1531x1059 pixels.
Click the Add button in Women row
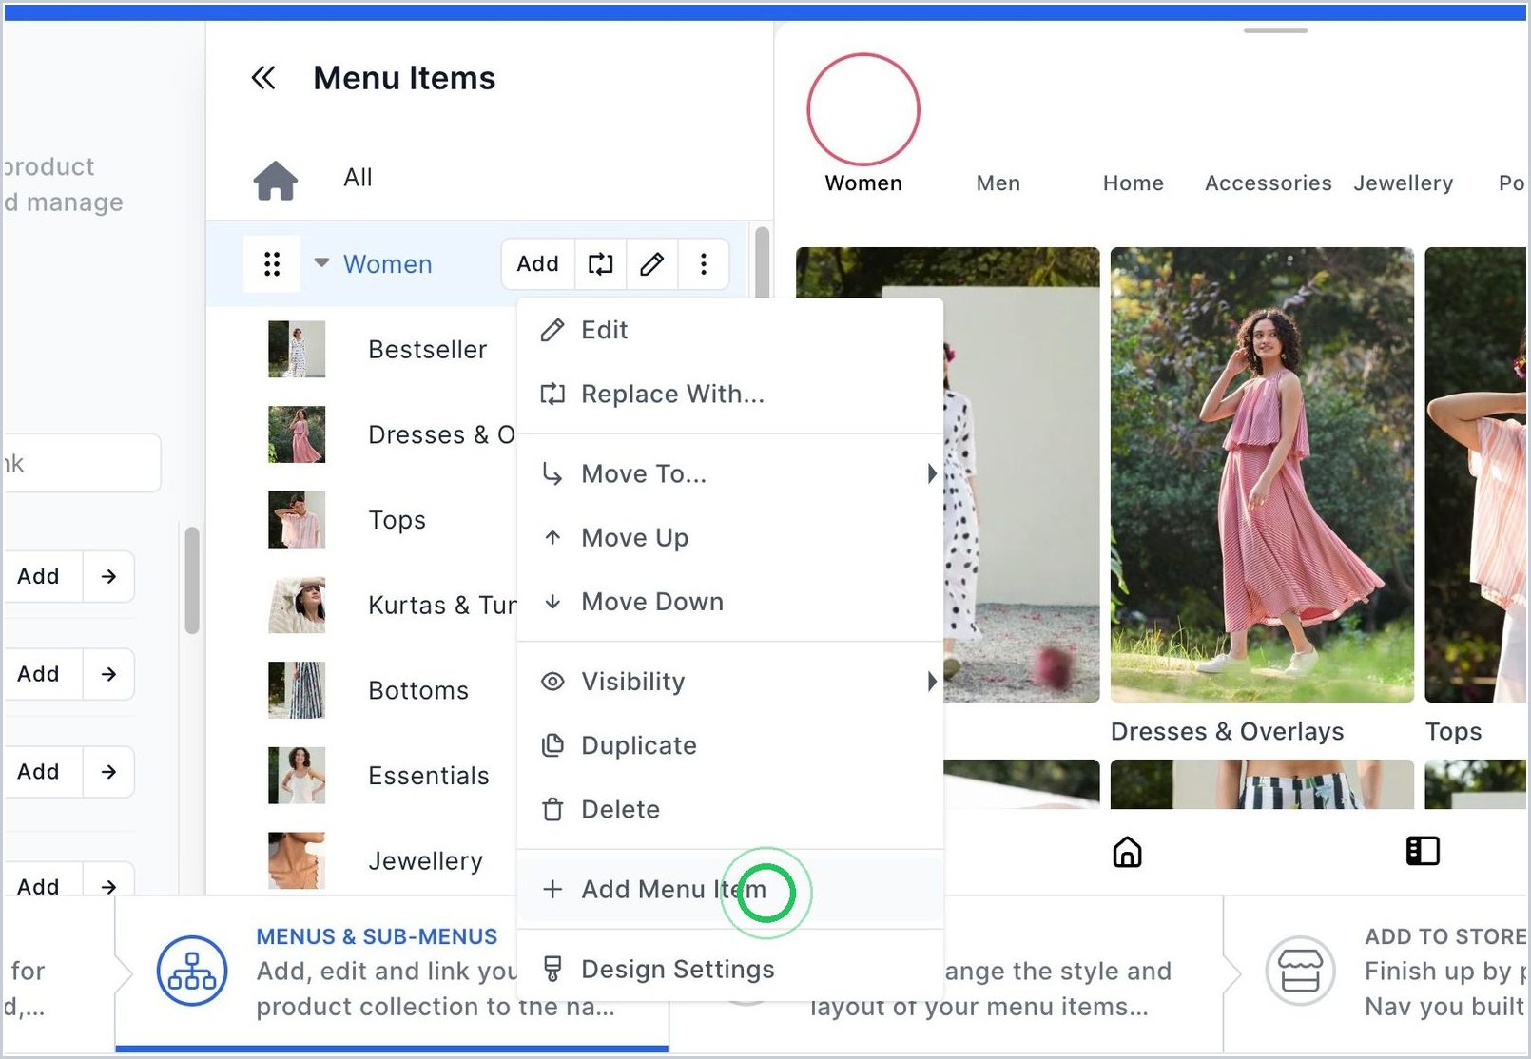[x=538, y=263]
